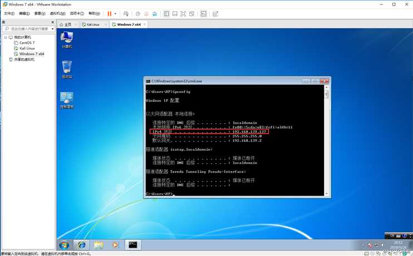Click the network tray icon in guest taskbar
413x256 pixels.
tap(377, 245)
